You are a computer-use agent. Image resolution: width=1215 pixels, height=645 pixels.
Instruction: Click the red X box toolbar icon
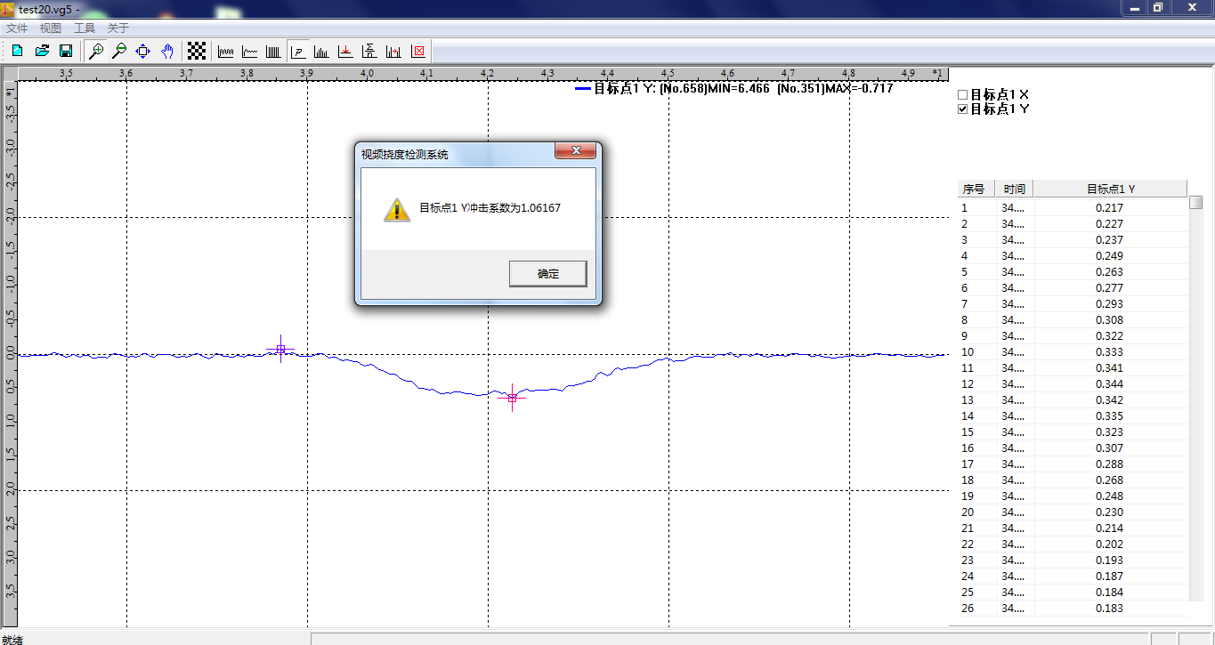(x=418, y=51)
